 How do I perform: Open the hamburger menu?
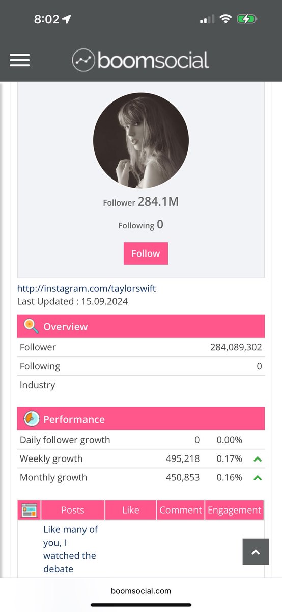[x=19, y=60]
